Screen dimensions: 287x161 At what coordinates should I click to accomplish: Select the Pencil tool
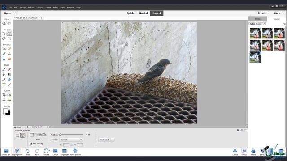tap(9, 85)
